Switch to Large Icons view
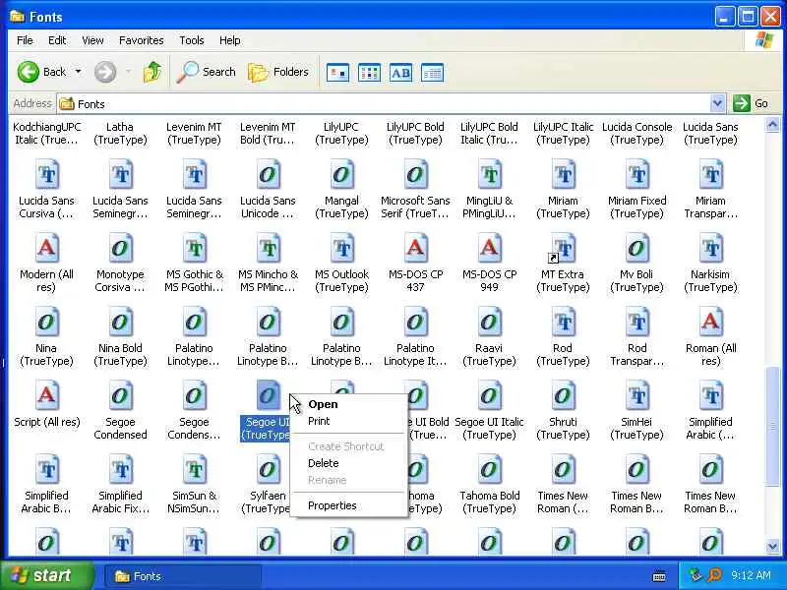The width and height of the screenshot is (787, 590). (x=337, y=73)
